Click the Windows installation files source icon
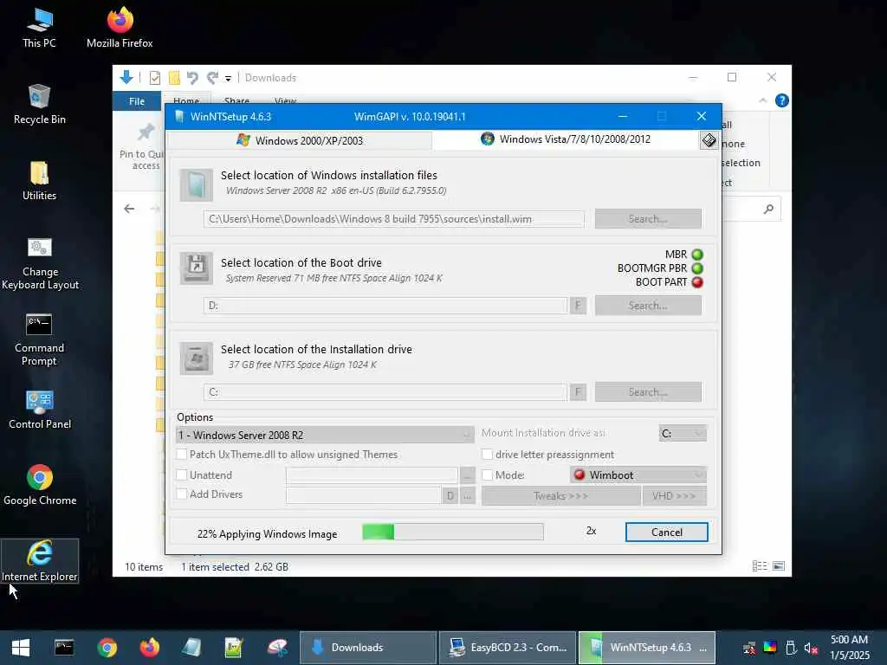Viewport: 887px width, 665px height. tap(197, 185)
